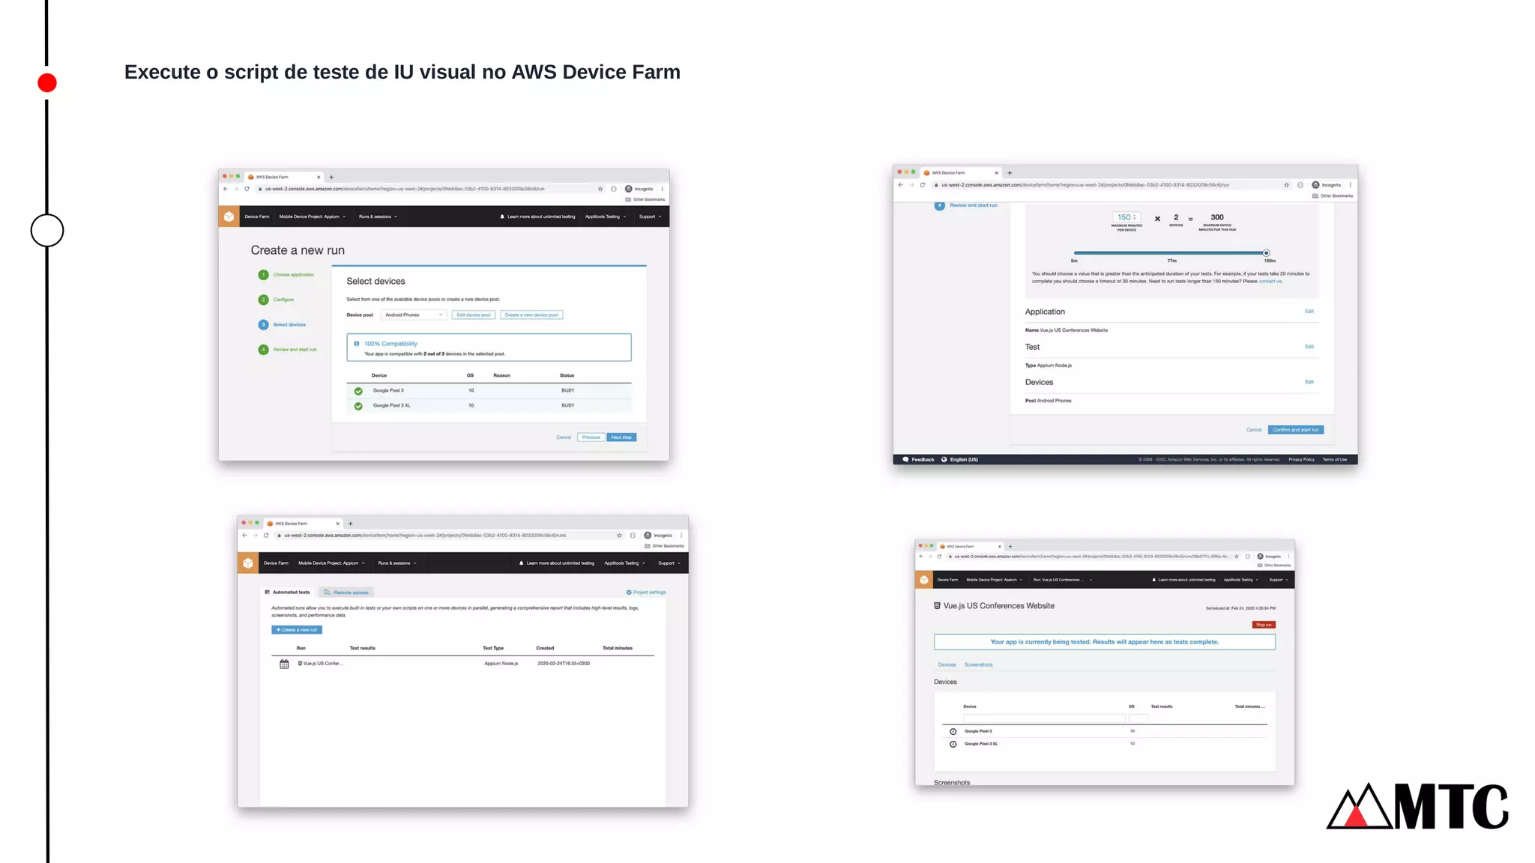Bookmark star in Confirm and start run window

tap(1287, 185)
